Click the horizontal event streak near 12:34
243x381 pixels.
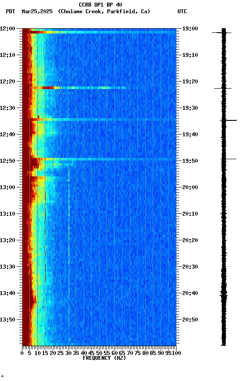coord(103,120)
